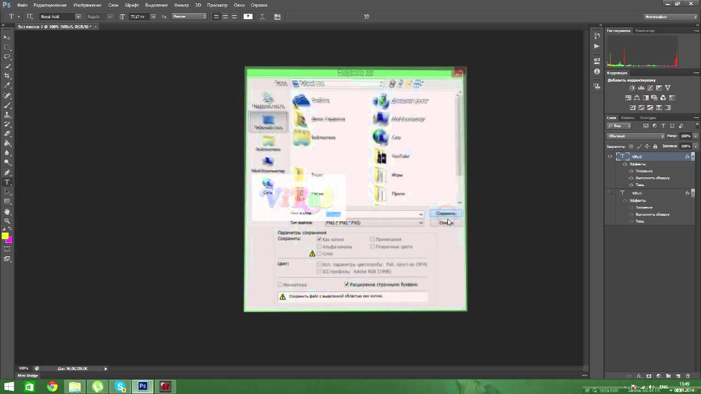This screenshot has width=701, height=394.
Task: Open the 'Окно' menu
Action: point(239,5)
